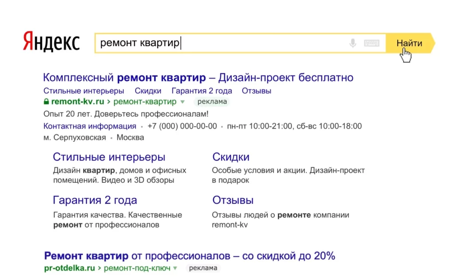This screenshot has width=454, height=279.
Task: Open small Стильные интерьеры quick link under title
Action: pos(84,91)
